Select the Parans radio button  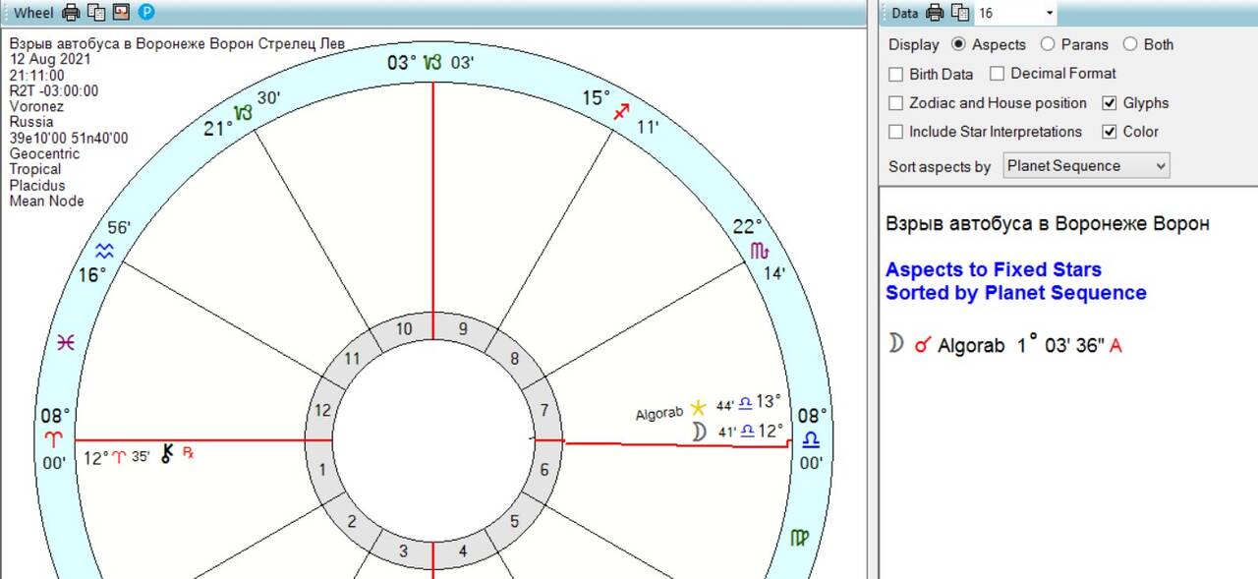pyautogui.click(x=1048, y=44)
